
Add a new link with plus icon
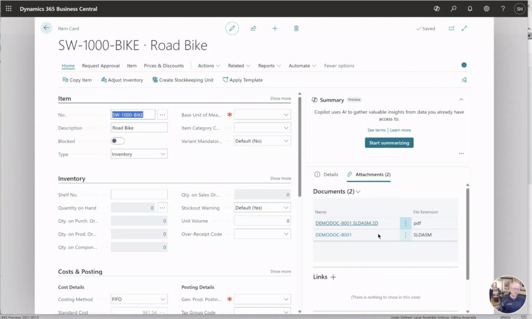[x=333, y=277]
